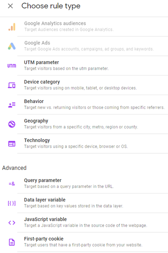Select the Google Analytics audiences option

click(x=92, y=27)
